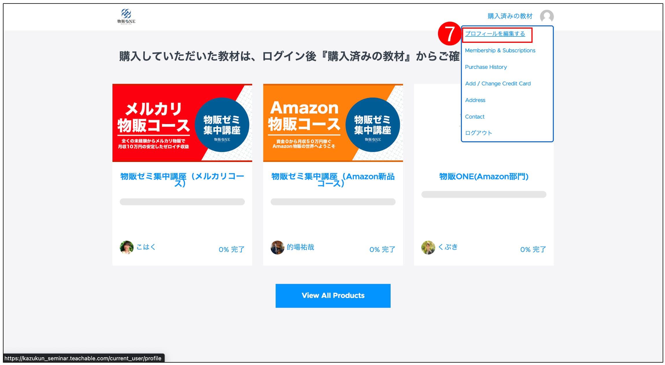Click the こはく instructor avatar

click(126, 247)
